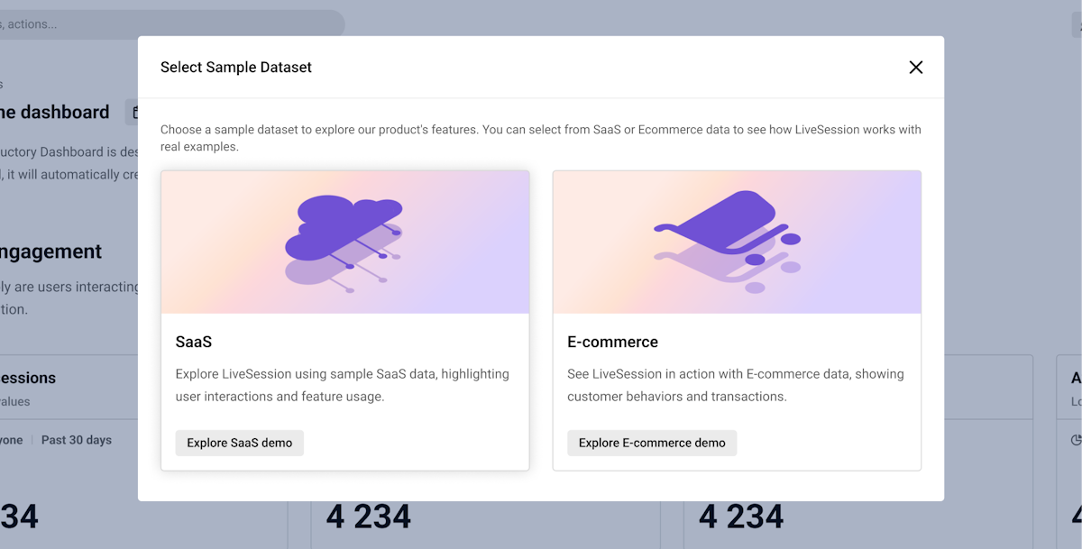Click the SaaS card description text

(342, 385)
